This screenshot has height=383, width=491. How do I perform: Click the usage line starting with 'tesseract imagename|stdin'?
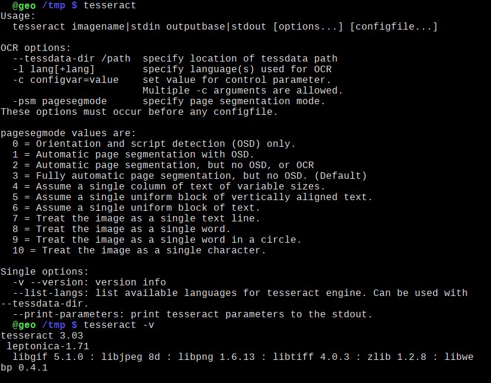pyautogui.click(x=225, y=27)
